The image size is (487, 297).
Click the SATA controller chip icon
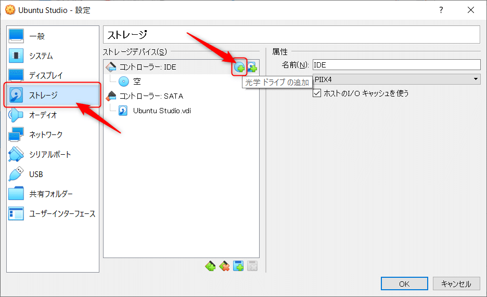click(111, 96)
